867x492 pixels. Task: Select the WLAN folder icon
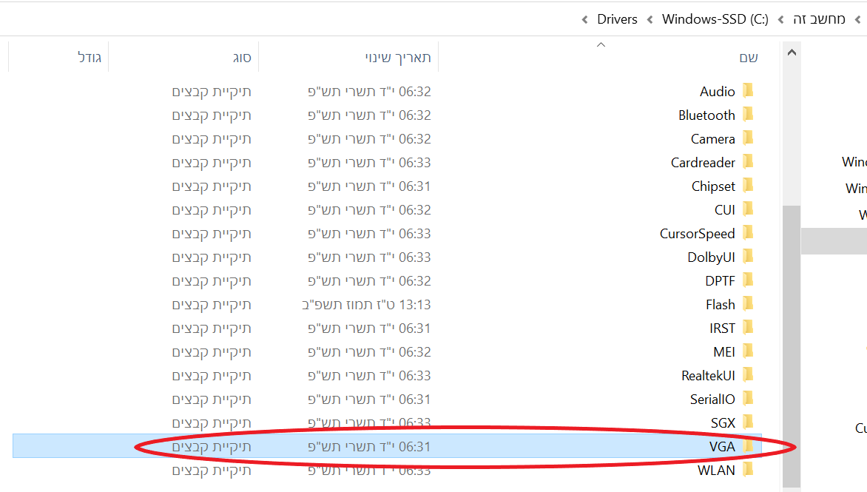pos(748,470)
